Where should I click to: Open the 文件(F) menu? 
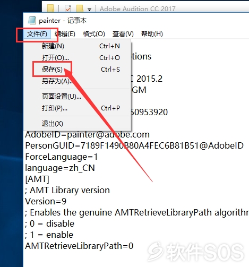[37, 34]
